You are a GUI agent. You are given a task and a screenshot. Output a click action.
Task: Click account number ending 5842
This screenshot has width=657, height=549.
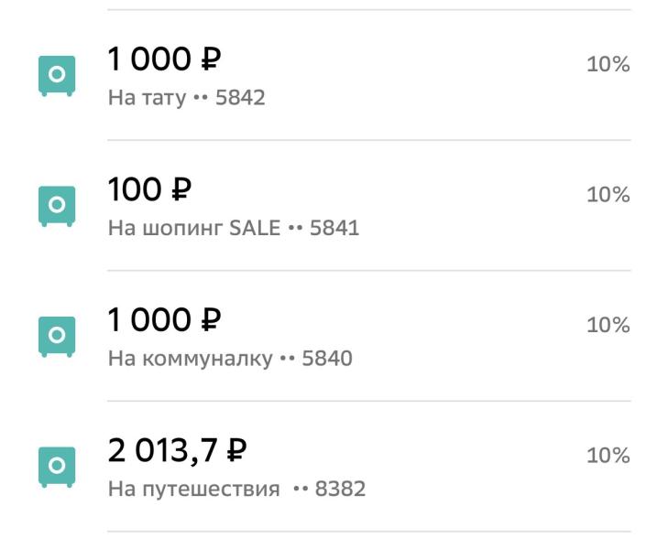point(239,98)
